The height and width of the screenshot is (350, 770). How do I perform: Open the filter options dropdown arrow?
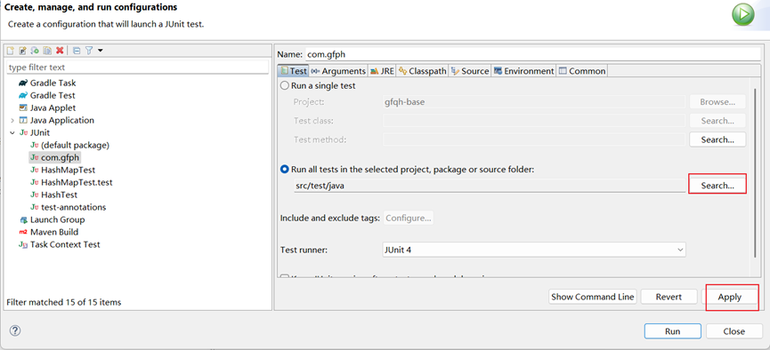tap(101, 50)
